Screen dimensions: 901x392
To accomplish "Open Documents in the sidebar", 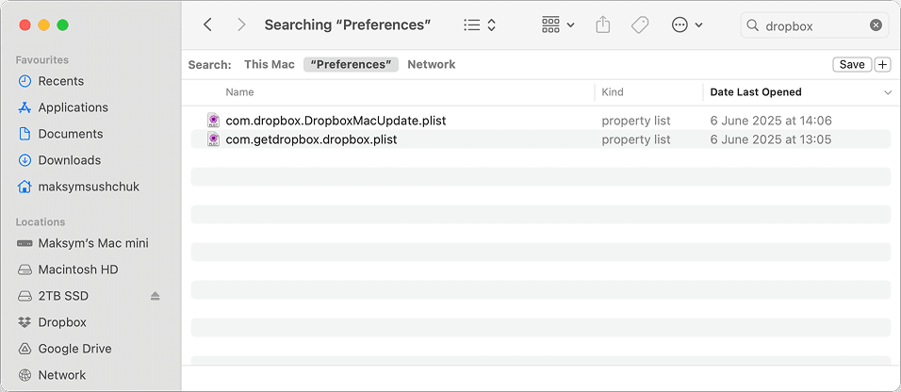I will 71,134.
